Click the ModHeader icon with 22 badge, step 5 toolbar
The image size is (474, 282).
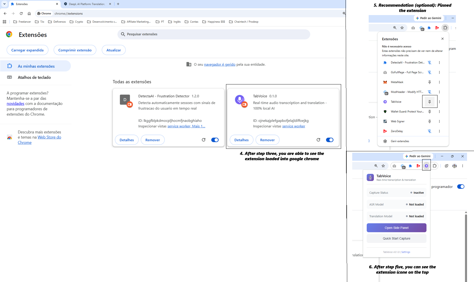coord(422,28)
